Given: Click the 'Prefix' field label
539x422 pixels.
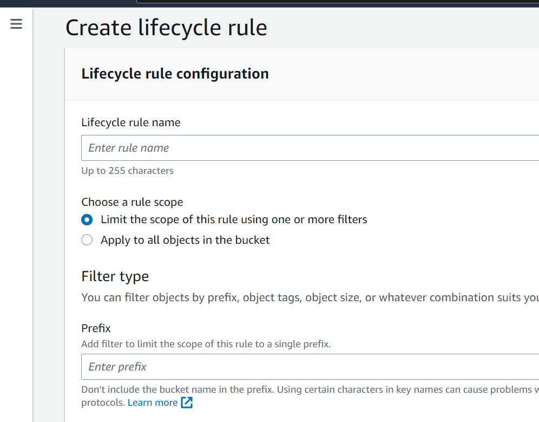Looking at the screenshot, I should click(x=96, y=328).
